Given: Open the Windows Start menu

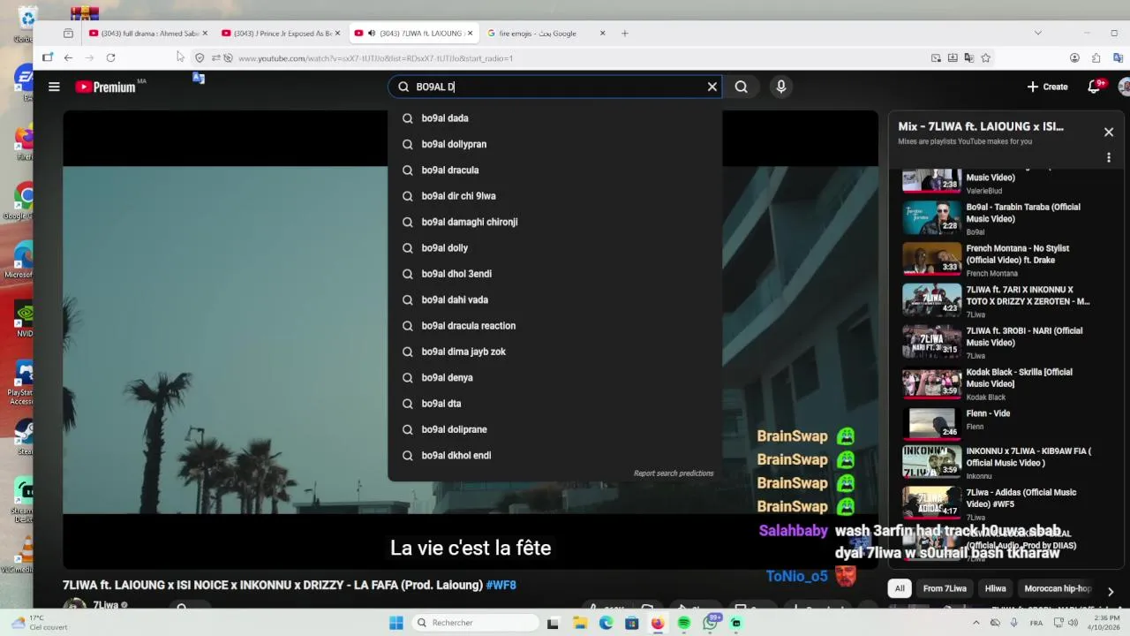Looking at the screenshot, I should 396,623.
